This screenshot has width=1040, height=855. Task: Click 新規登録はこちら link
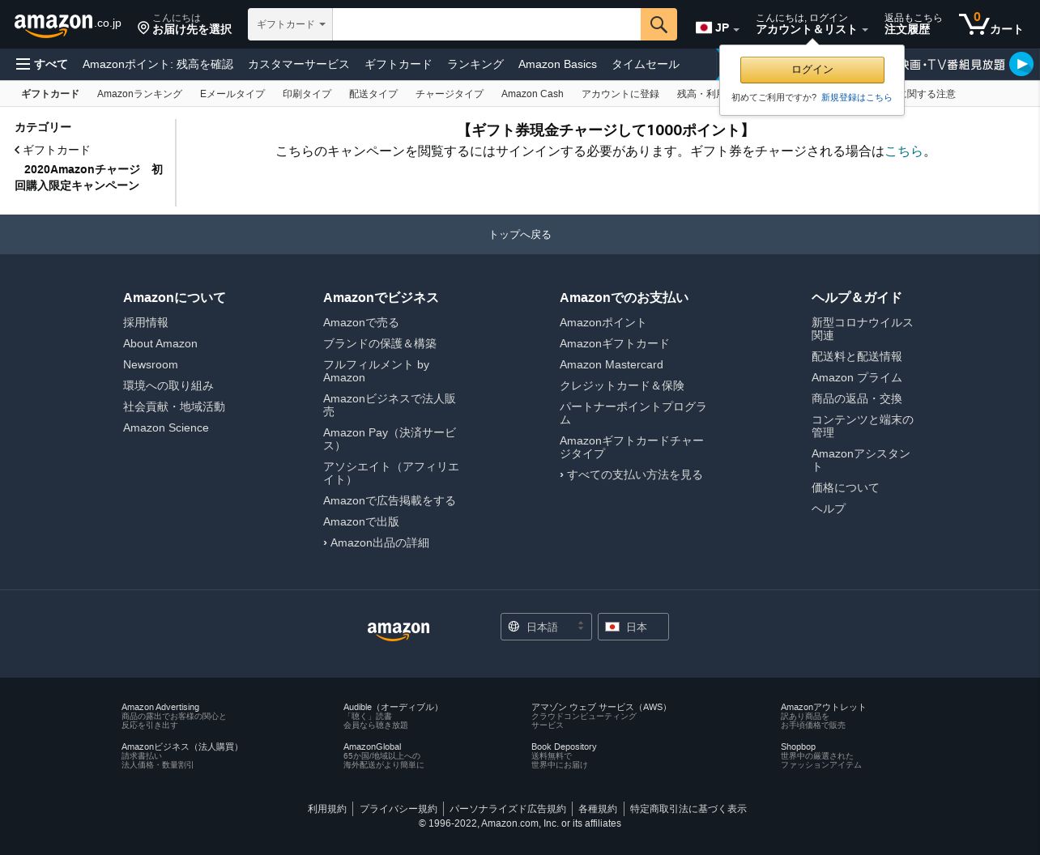click(856, 97)
